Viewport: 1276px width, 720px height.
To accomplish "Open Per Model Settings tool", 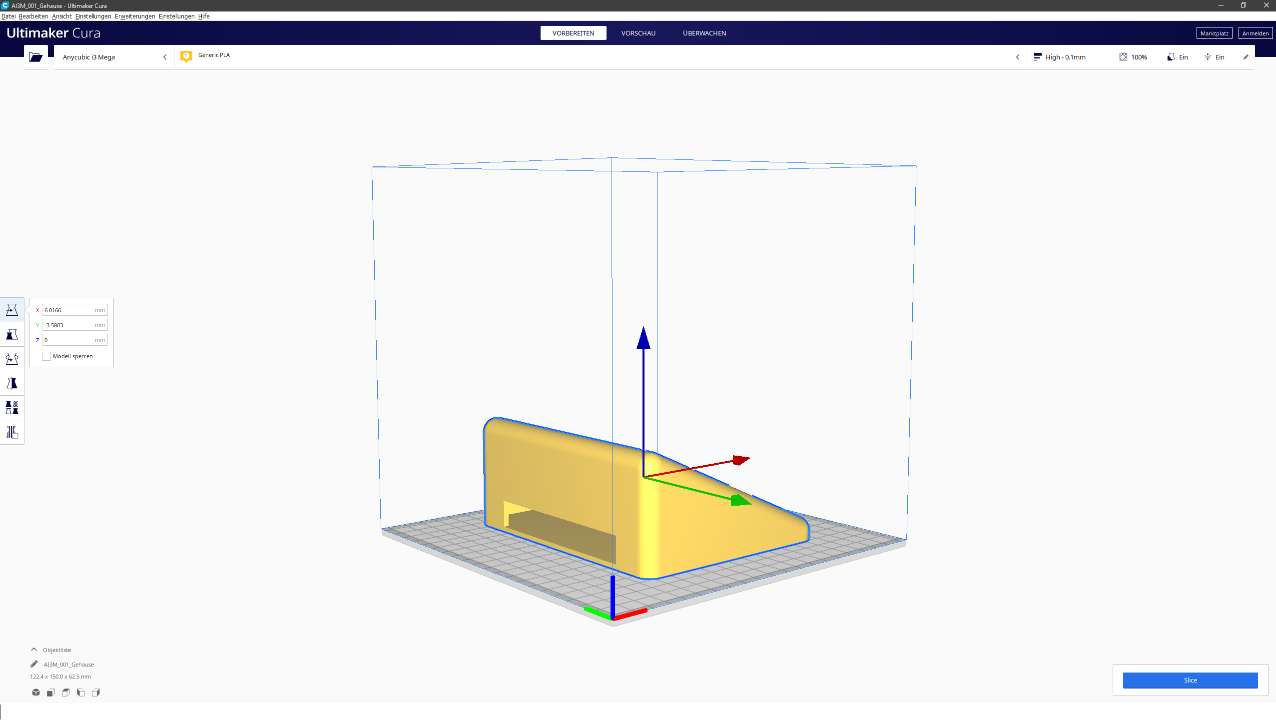I will pyautogui.click(x=12, y=408).
